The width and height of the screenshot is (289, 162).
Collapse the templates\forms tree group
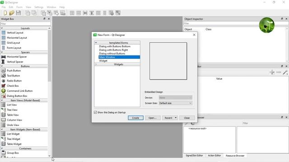pos(96,42)
